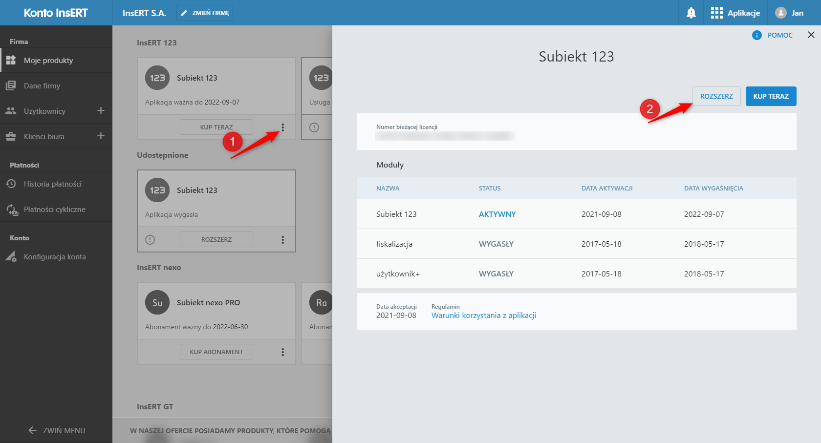Open three-dot menu on first Subiekt 123 card

pyautogui.click(x=282, y=127)
